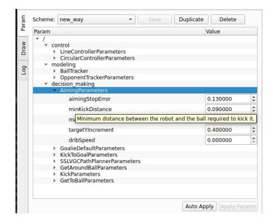273x224 pixels.
Task: Expand GoalieDefaultParameters node arrow
Action: 55,148
